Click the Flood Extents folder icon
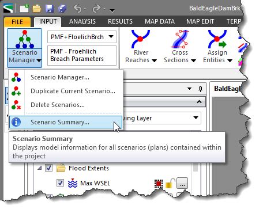Image resolution: width=263 pixels, height=213 pixels. (x=61, y=168)
